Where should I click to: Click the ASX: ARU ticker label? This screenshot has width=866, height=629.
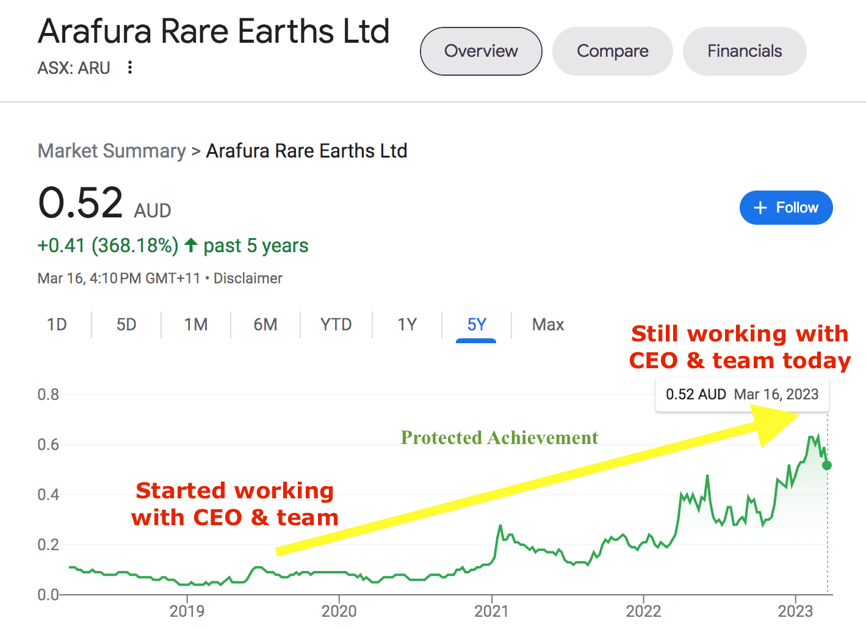74,68
